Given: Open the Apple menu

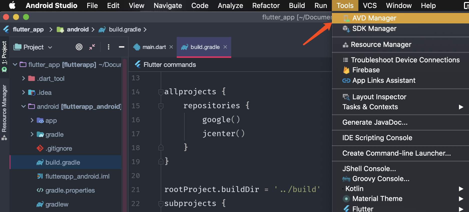Looking at the screenshot, I should 12,5.
